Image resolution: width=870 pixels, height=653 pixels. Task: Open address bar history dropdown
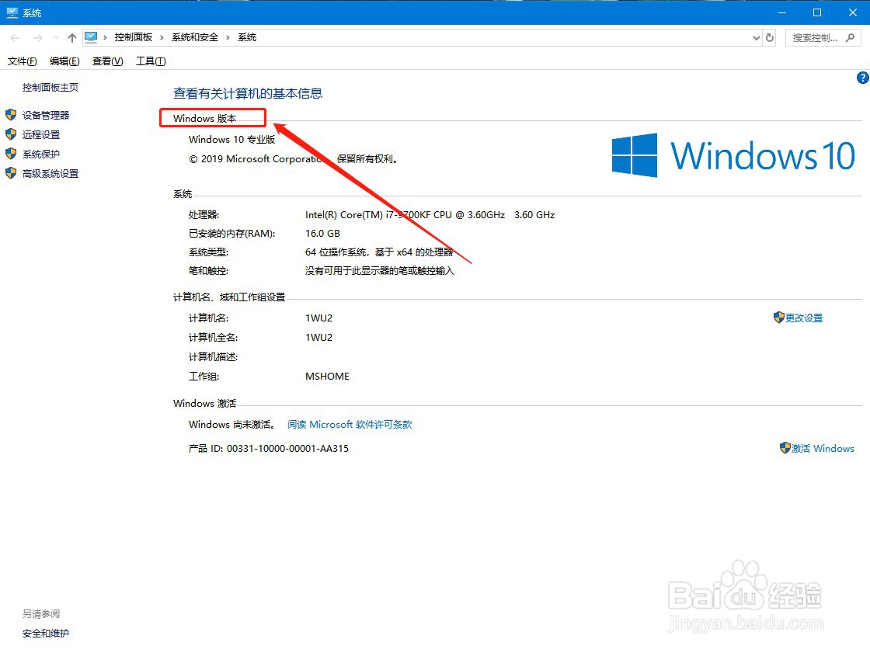pos(757,38)
